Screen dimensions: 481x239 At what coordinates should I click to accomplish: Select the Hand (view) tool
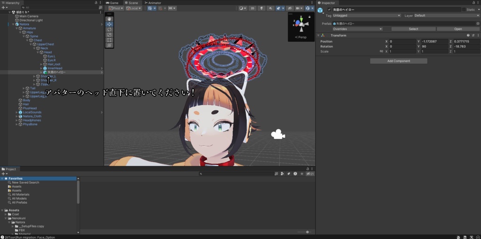109,19
